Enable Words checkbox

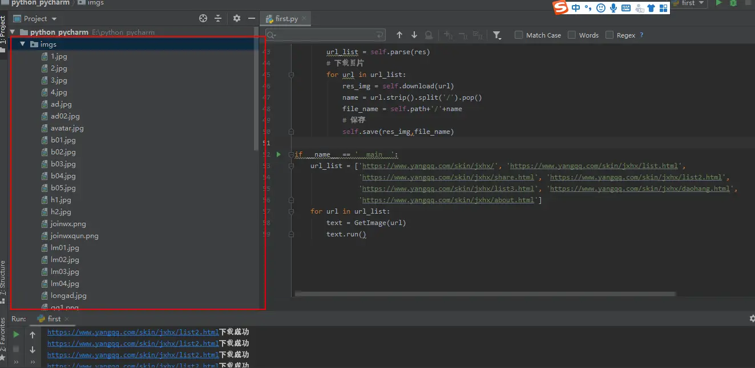click(572, 35)
